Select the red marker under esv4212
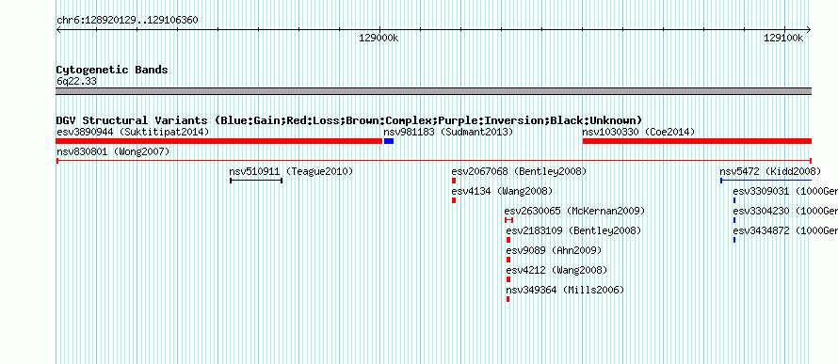Viewport: 838px width, 364px height. point(508,279)
